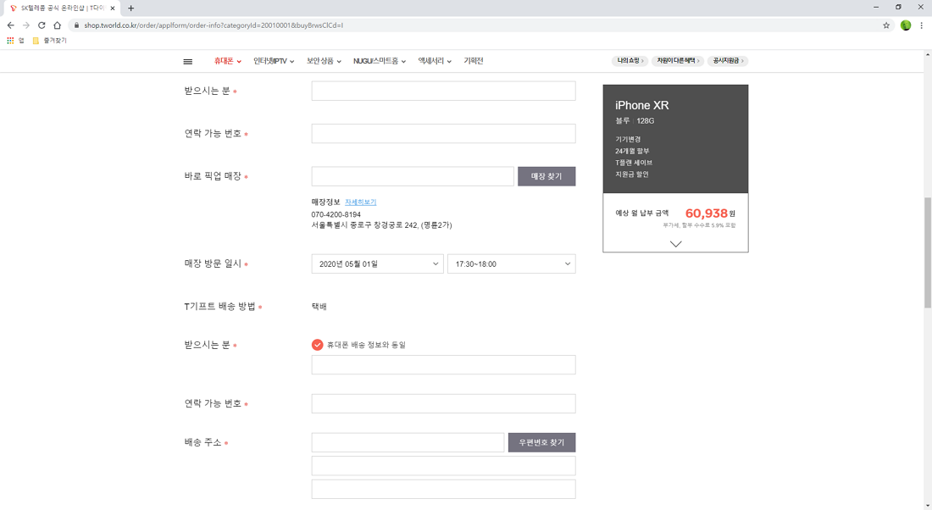Click the second 연락 가능 번호 input
This screenshot has width=932, height=510.
click(x=443, y=403)
